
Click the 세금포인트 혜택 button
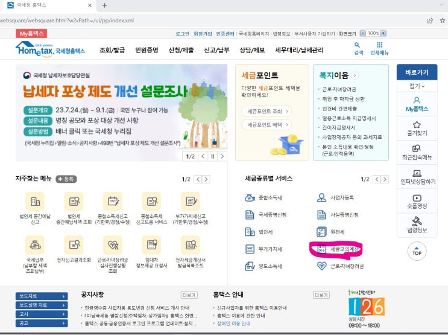point(267,125)
